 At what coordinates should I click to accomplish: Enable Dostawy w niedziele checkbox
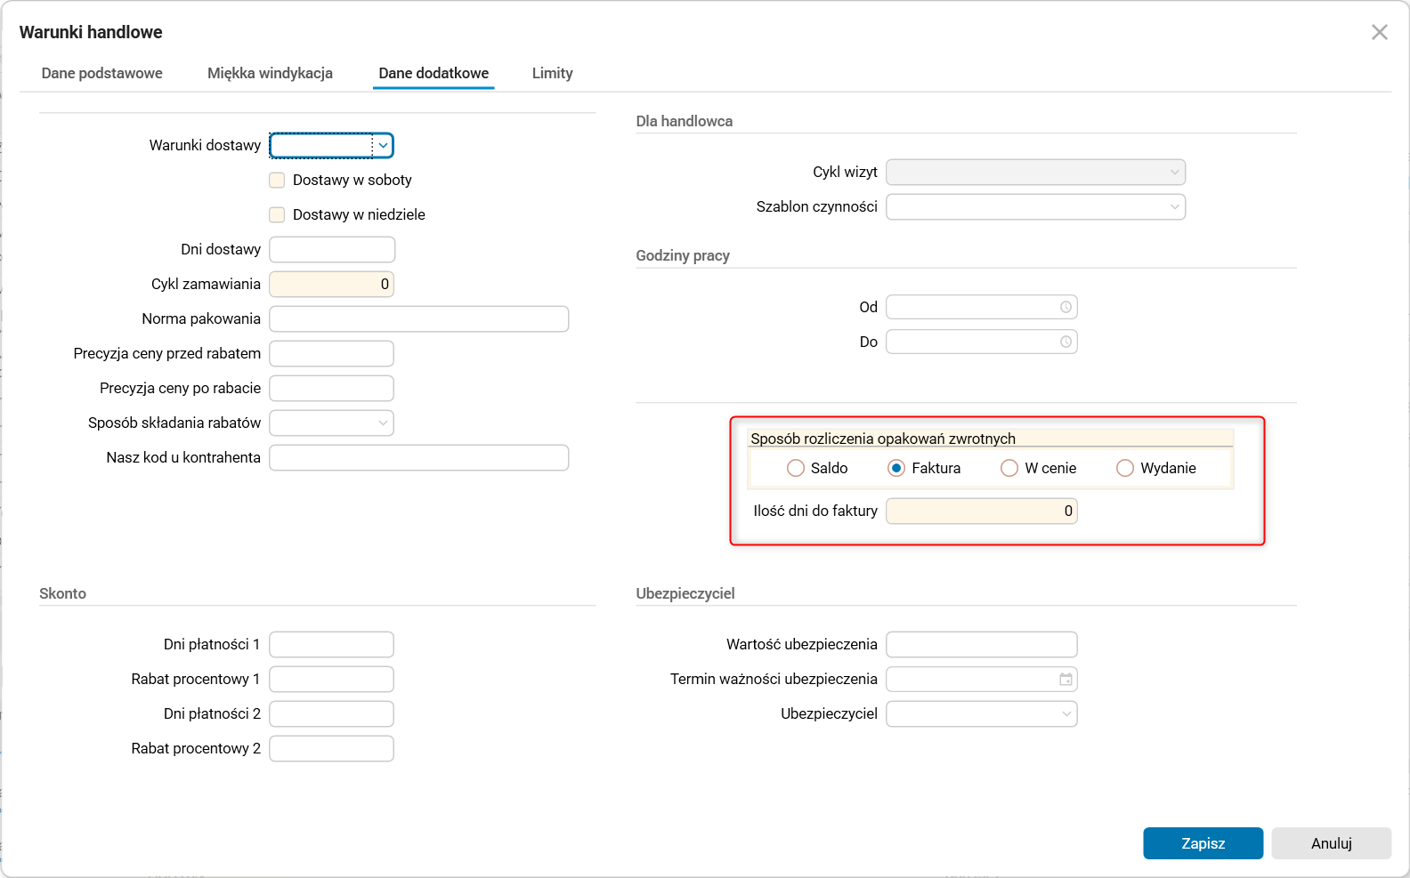coord(278,215)
